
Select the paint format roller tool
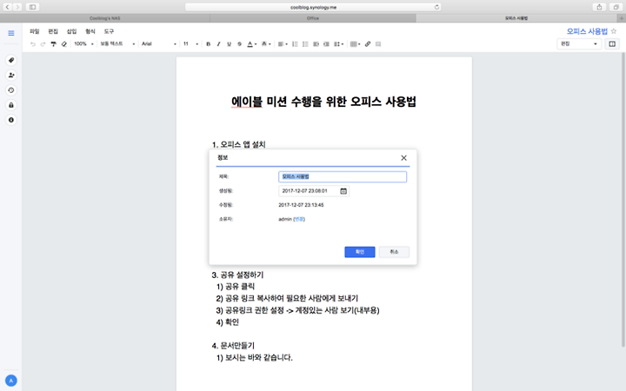(x=53, y=44)
